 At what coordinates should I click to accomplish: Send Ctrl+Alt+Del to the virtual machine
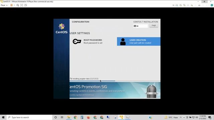point(18,5)
